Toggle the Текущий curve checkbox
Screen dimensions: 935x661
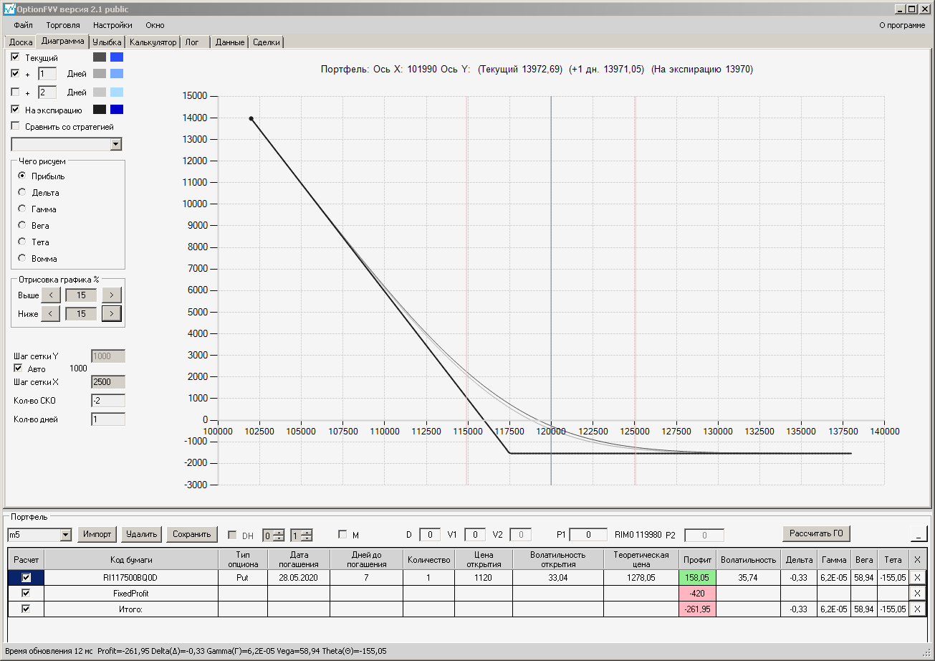[x=16, y=57]
